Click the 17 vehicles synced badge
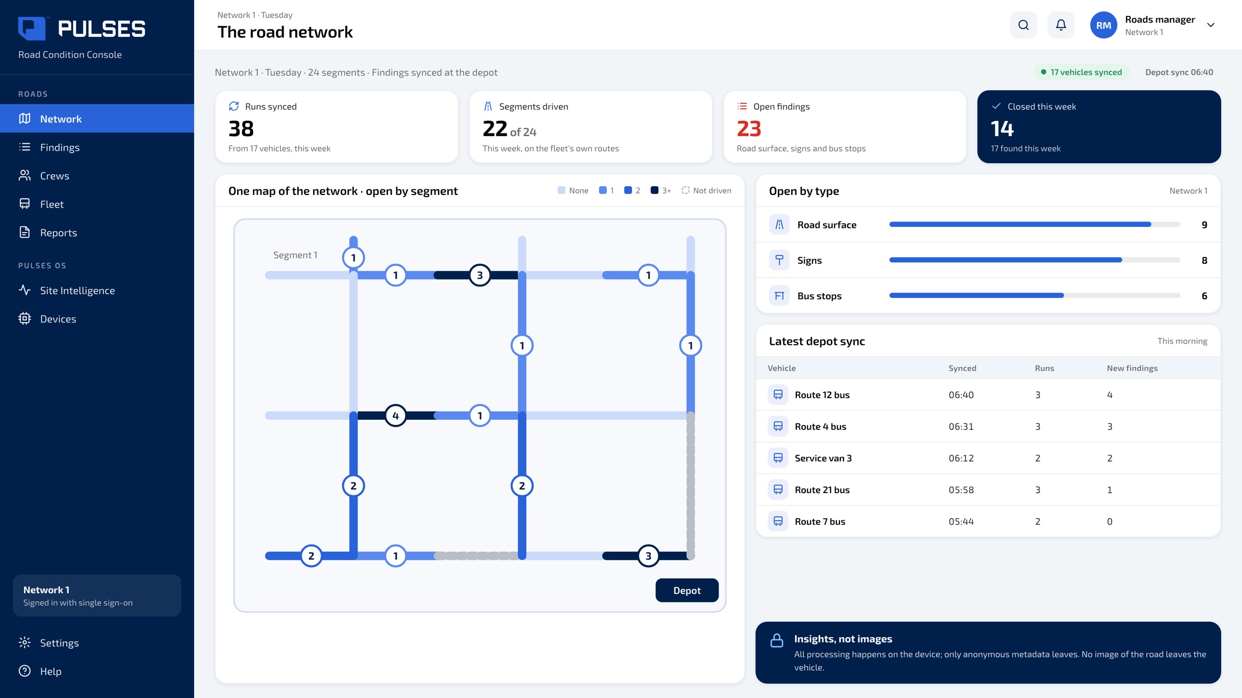Screen dimensions: 1242x698 tap(1081, 72)
